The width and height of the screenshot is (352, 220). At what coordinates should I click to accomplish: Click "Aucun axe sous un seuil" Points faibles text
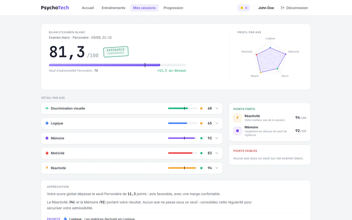pos(268,158)
